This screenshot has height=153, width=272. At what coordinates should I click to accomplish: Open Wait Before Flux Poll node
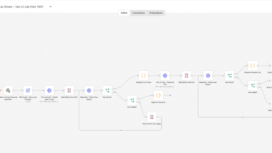click(69, 90)
